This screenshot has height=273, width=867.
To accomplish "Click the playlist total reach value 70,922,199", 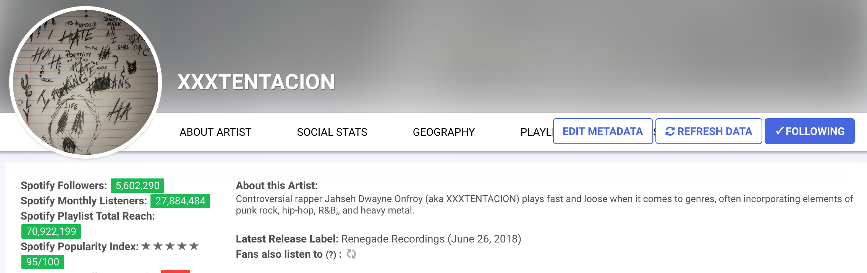I will pos(51,231).
